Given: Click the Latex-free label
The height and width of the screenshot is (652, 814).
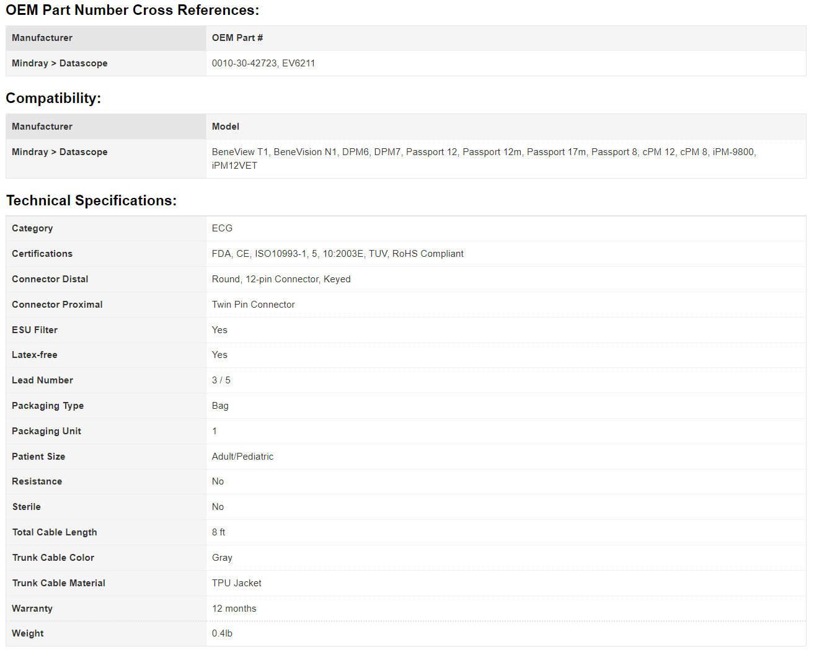Looking at the screenshot, I should click(35, 355).
